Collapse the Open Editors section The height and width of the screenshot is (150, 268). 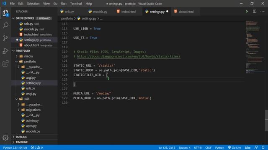tap(25, 18)
